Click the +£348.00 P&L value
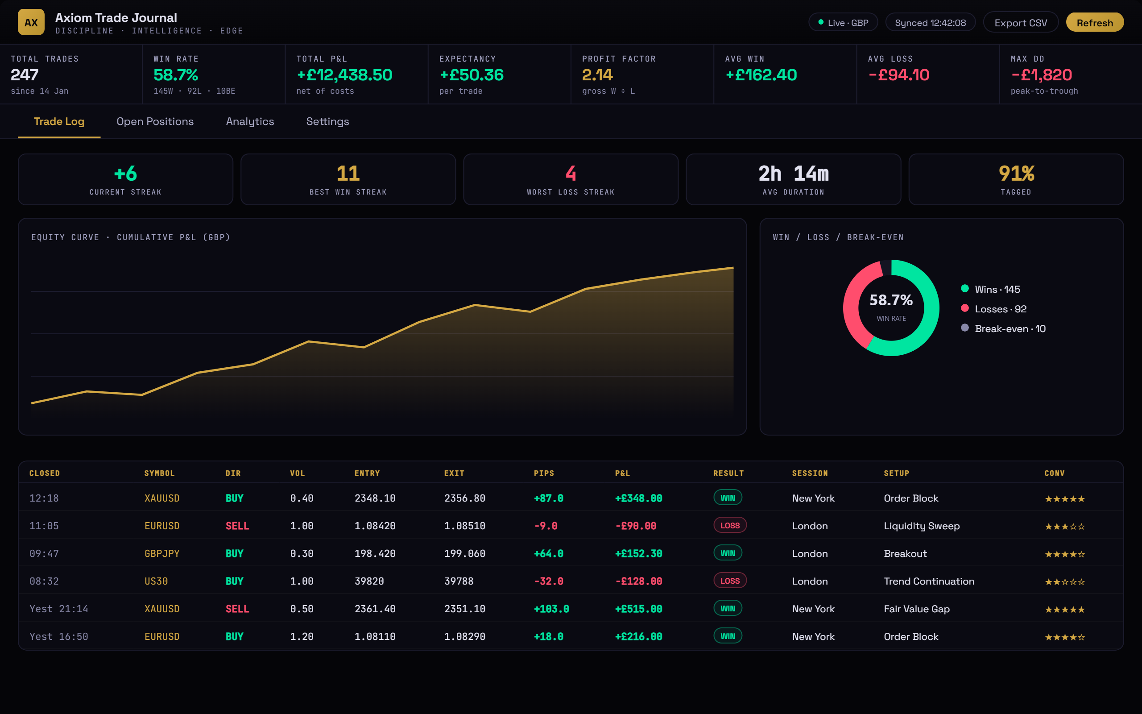 click(638, 498)
